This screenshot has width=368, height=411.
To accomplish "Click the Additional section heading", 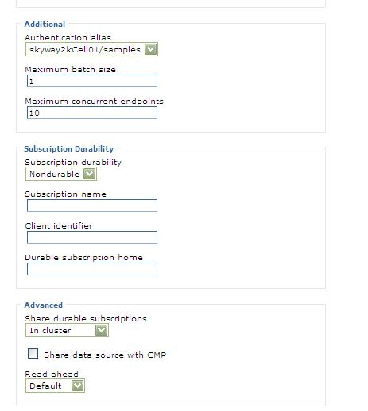I will pyautogui.click(x=45, y=24).
